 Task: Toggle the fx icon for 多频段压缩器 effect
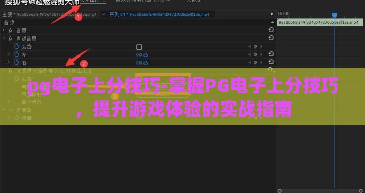pos(11,71)
